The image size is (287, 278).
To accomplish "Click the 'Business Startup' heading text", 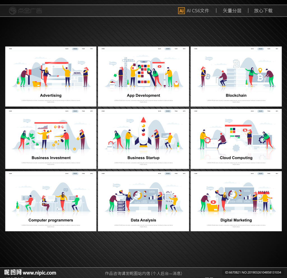I will click(x=143, y=158).
